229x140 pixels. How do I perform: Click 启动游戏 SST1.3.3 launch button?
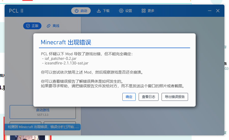click(43, 112)
